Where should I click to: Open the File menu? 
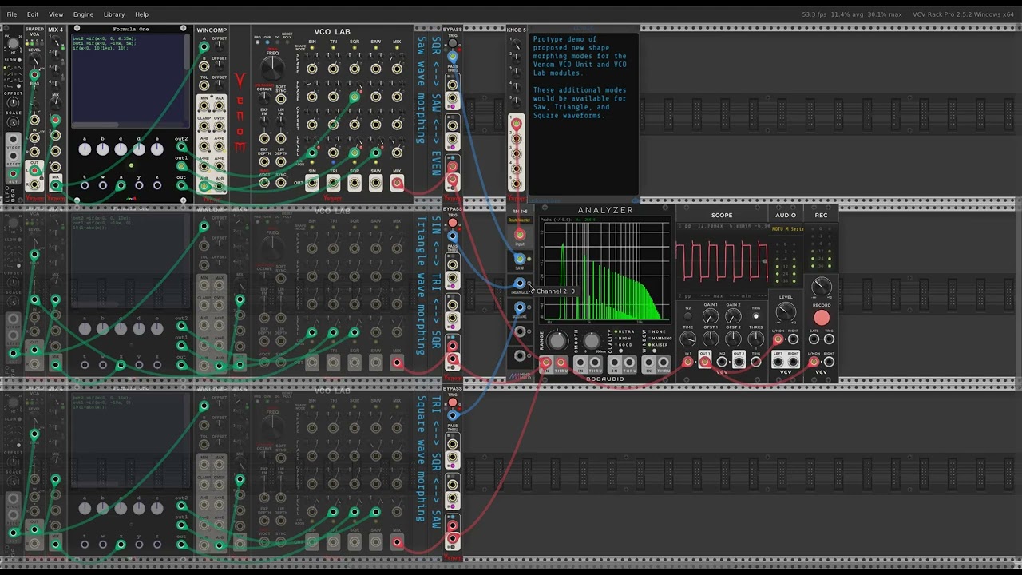tap(11, 14)
